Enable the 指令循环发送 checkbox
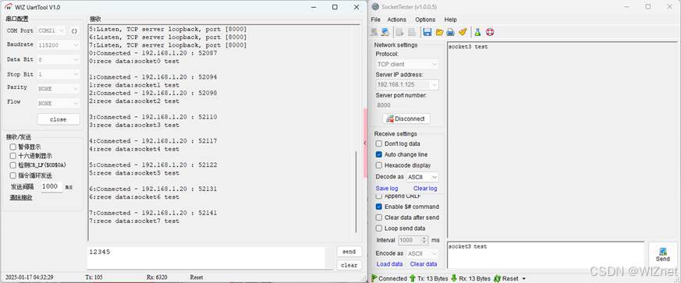 tap(12, 175)
